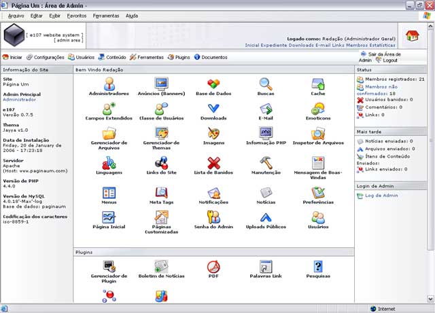Expand the Usuários navigation menu
The height and width of the screenshot is (313, 435).
click(x=82, y=58)
